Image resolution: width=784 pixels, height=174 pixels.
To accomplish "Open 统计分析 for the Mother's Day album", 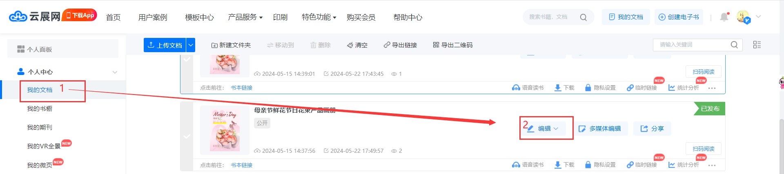I will (x=684, y=165).
